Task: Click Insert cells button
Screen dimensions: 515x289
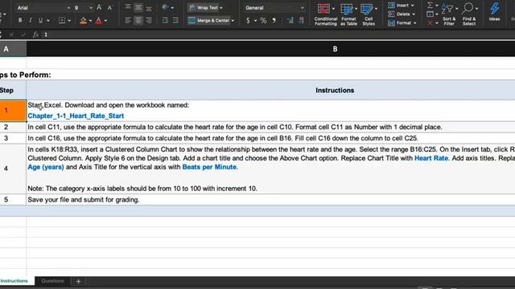Action: (401, 6)
